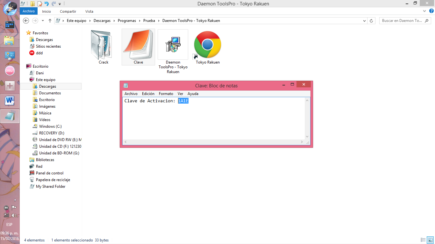Open Microsoft Word from the taskbar
Image resolution: width=435 pixels, height=244 pixels.
(10, 101)
